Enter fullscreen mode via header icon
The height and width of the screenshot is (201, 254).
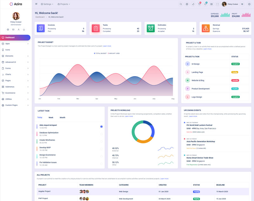(217, 4)
